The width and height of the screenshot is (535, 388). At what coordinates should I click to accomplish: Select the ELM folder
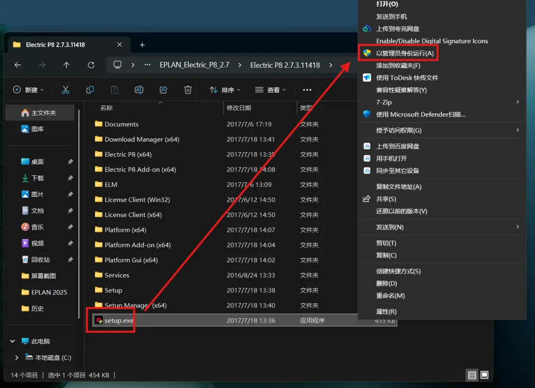pyautogui.click(x=225, y=185)
